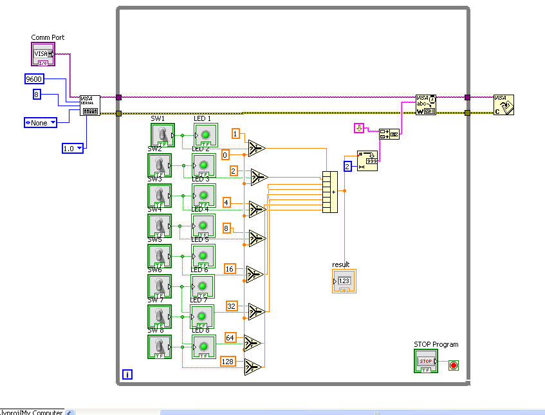Image resolution: width=545 pixels, height=415 pixels.
Task: Click the orange numeric constant 64
Action: coord(230,338)
